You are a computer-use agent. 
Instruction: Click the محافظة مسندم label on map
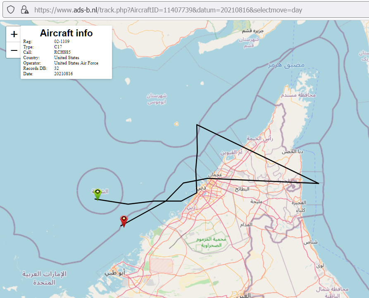[298, 95]
